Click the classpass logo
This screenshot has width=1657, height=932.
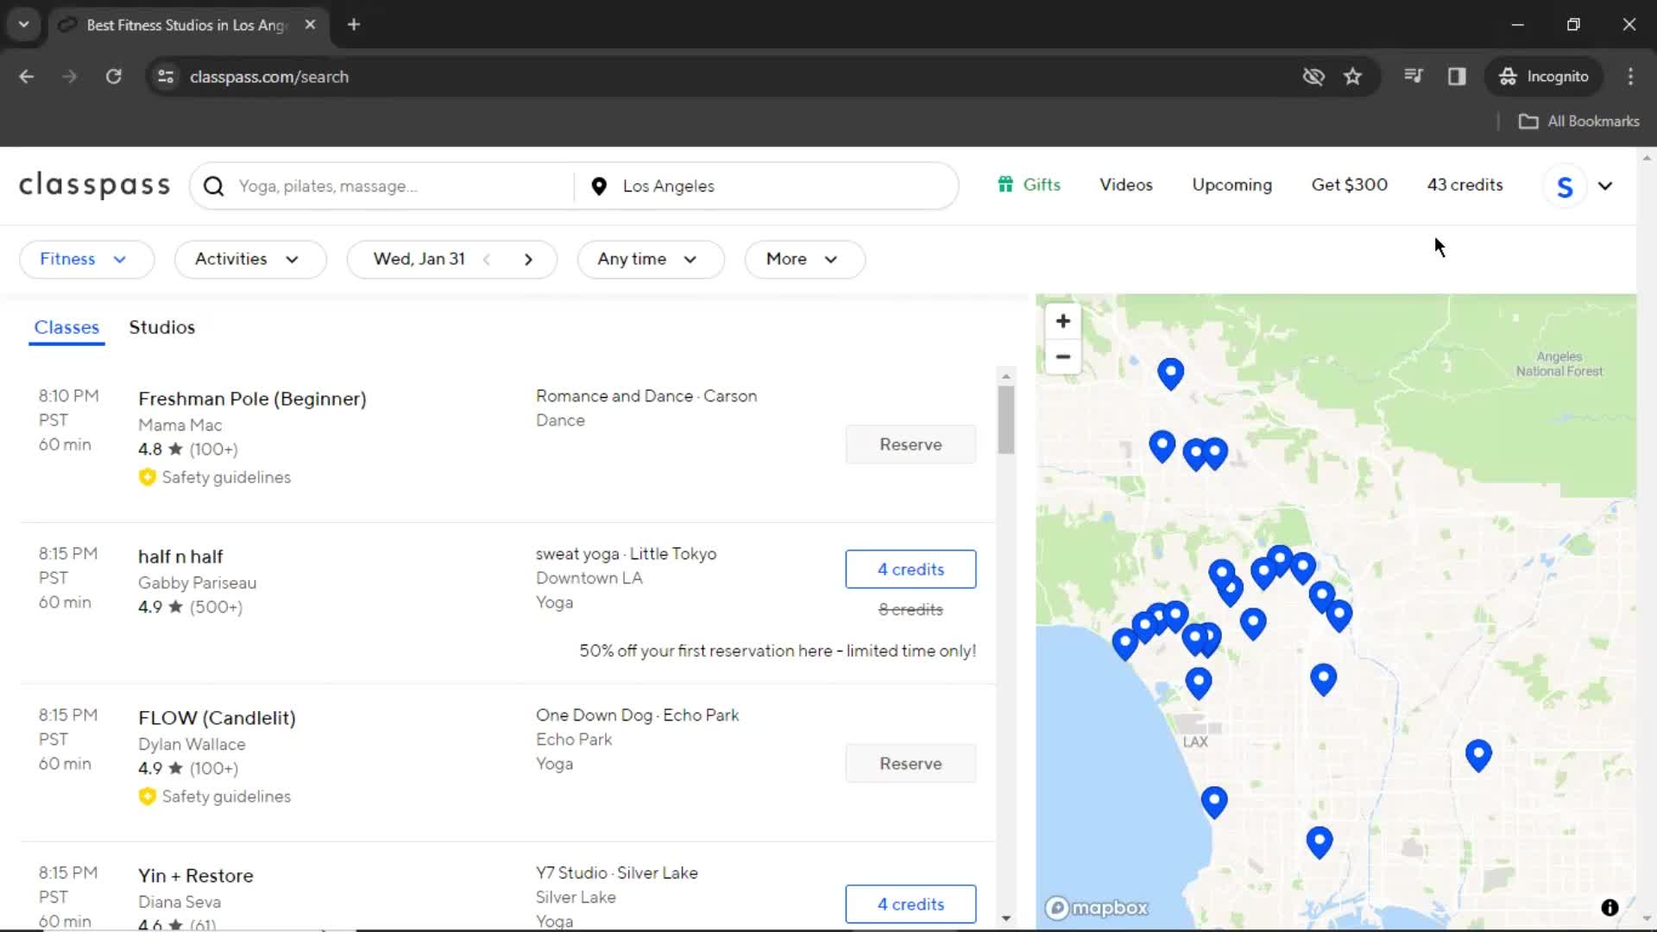pyautogui.click(x=95, y=186)
